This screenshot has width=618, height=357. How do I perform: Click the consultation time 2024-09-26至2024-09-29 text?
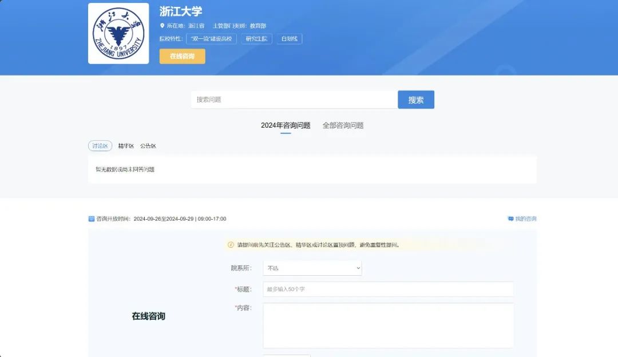(164, 219)
